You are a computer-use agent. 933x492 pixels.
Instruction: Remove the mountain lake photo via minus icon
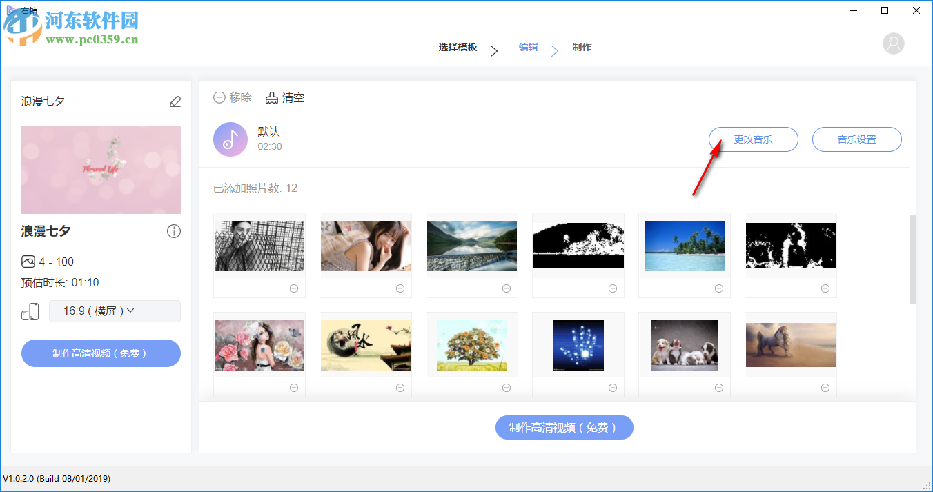tap(507, 288)
